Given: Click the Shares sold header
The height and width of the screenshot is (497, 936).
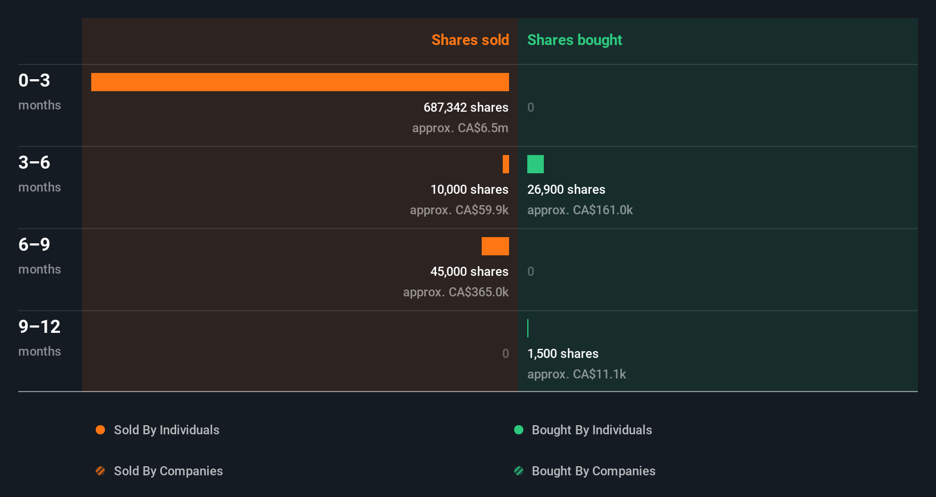Looking at the screenshot, I should [470, 40].
